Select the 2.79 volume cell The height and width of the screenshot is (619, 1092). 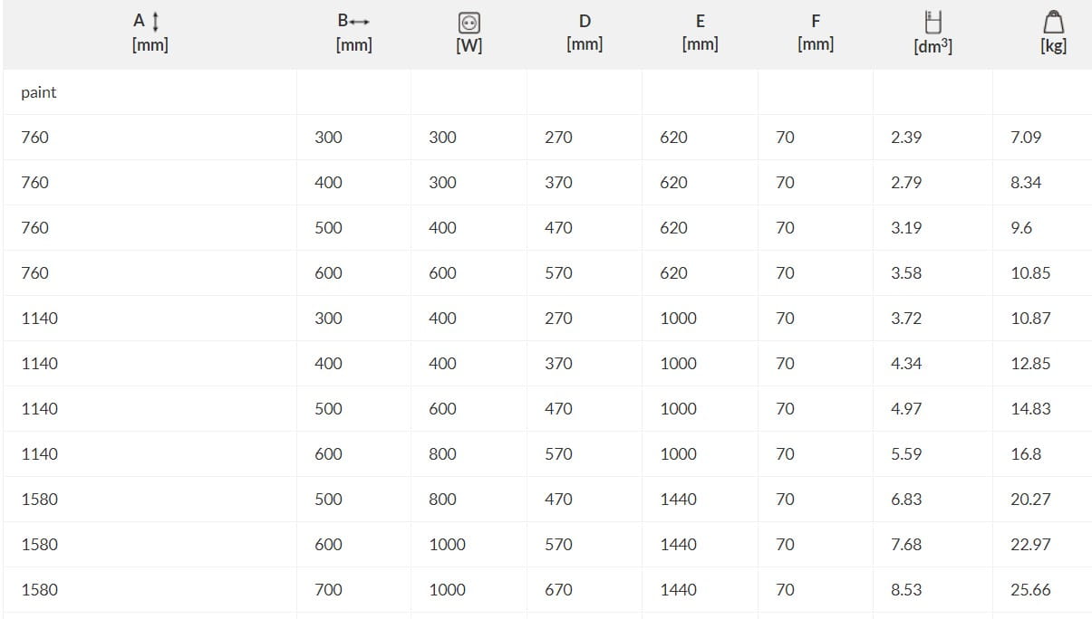(906, 183)
